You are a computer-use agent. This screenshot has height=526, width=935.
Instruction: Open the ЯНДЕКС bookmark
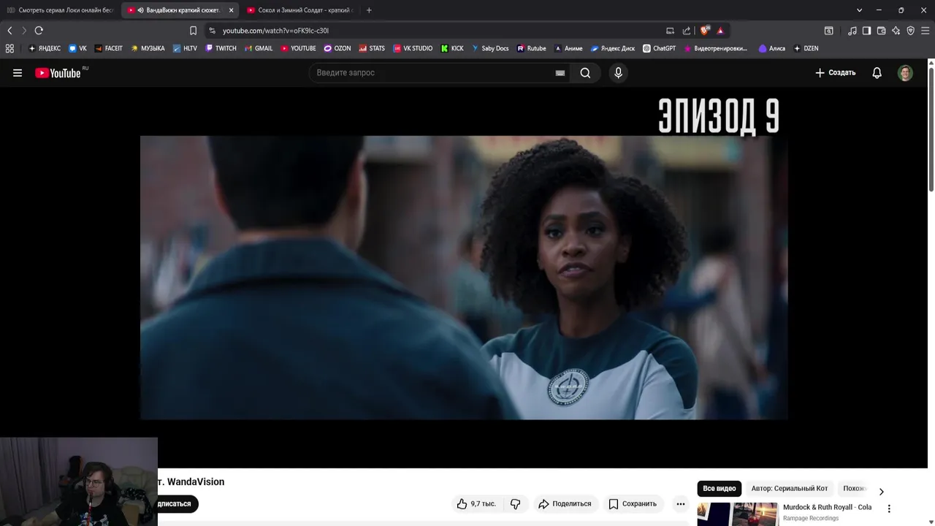(45, 48)
